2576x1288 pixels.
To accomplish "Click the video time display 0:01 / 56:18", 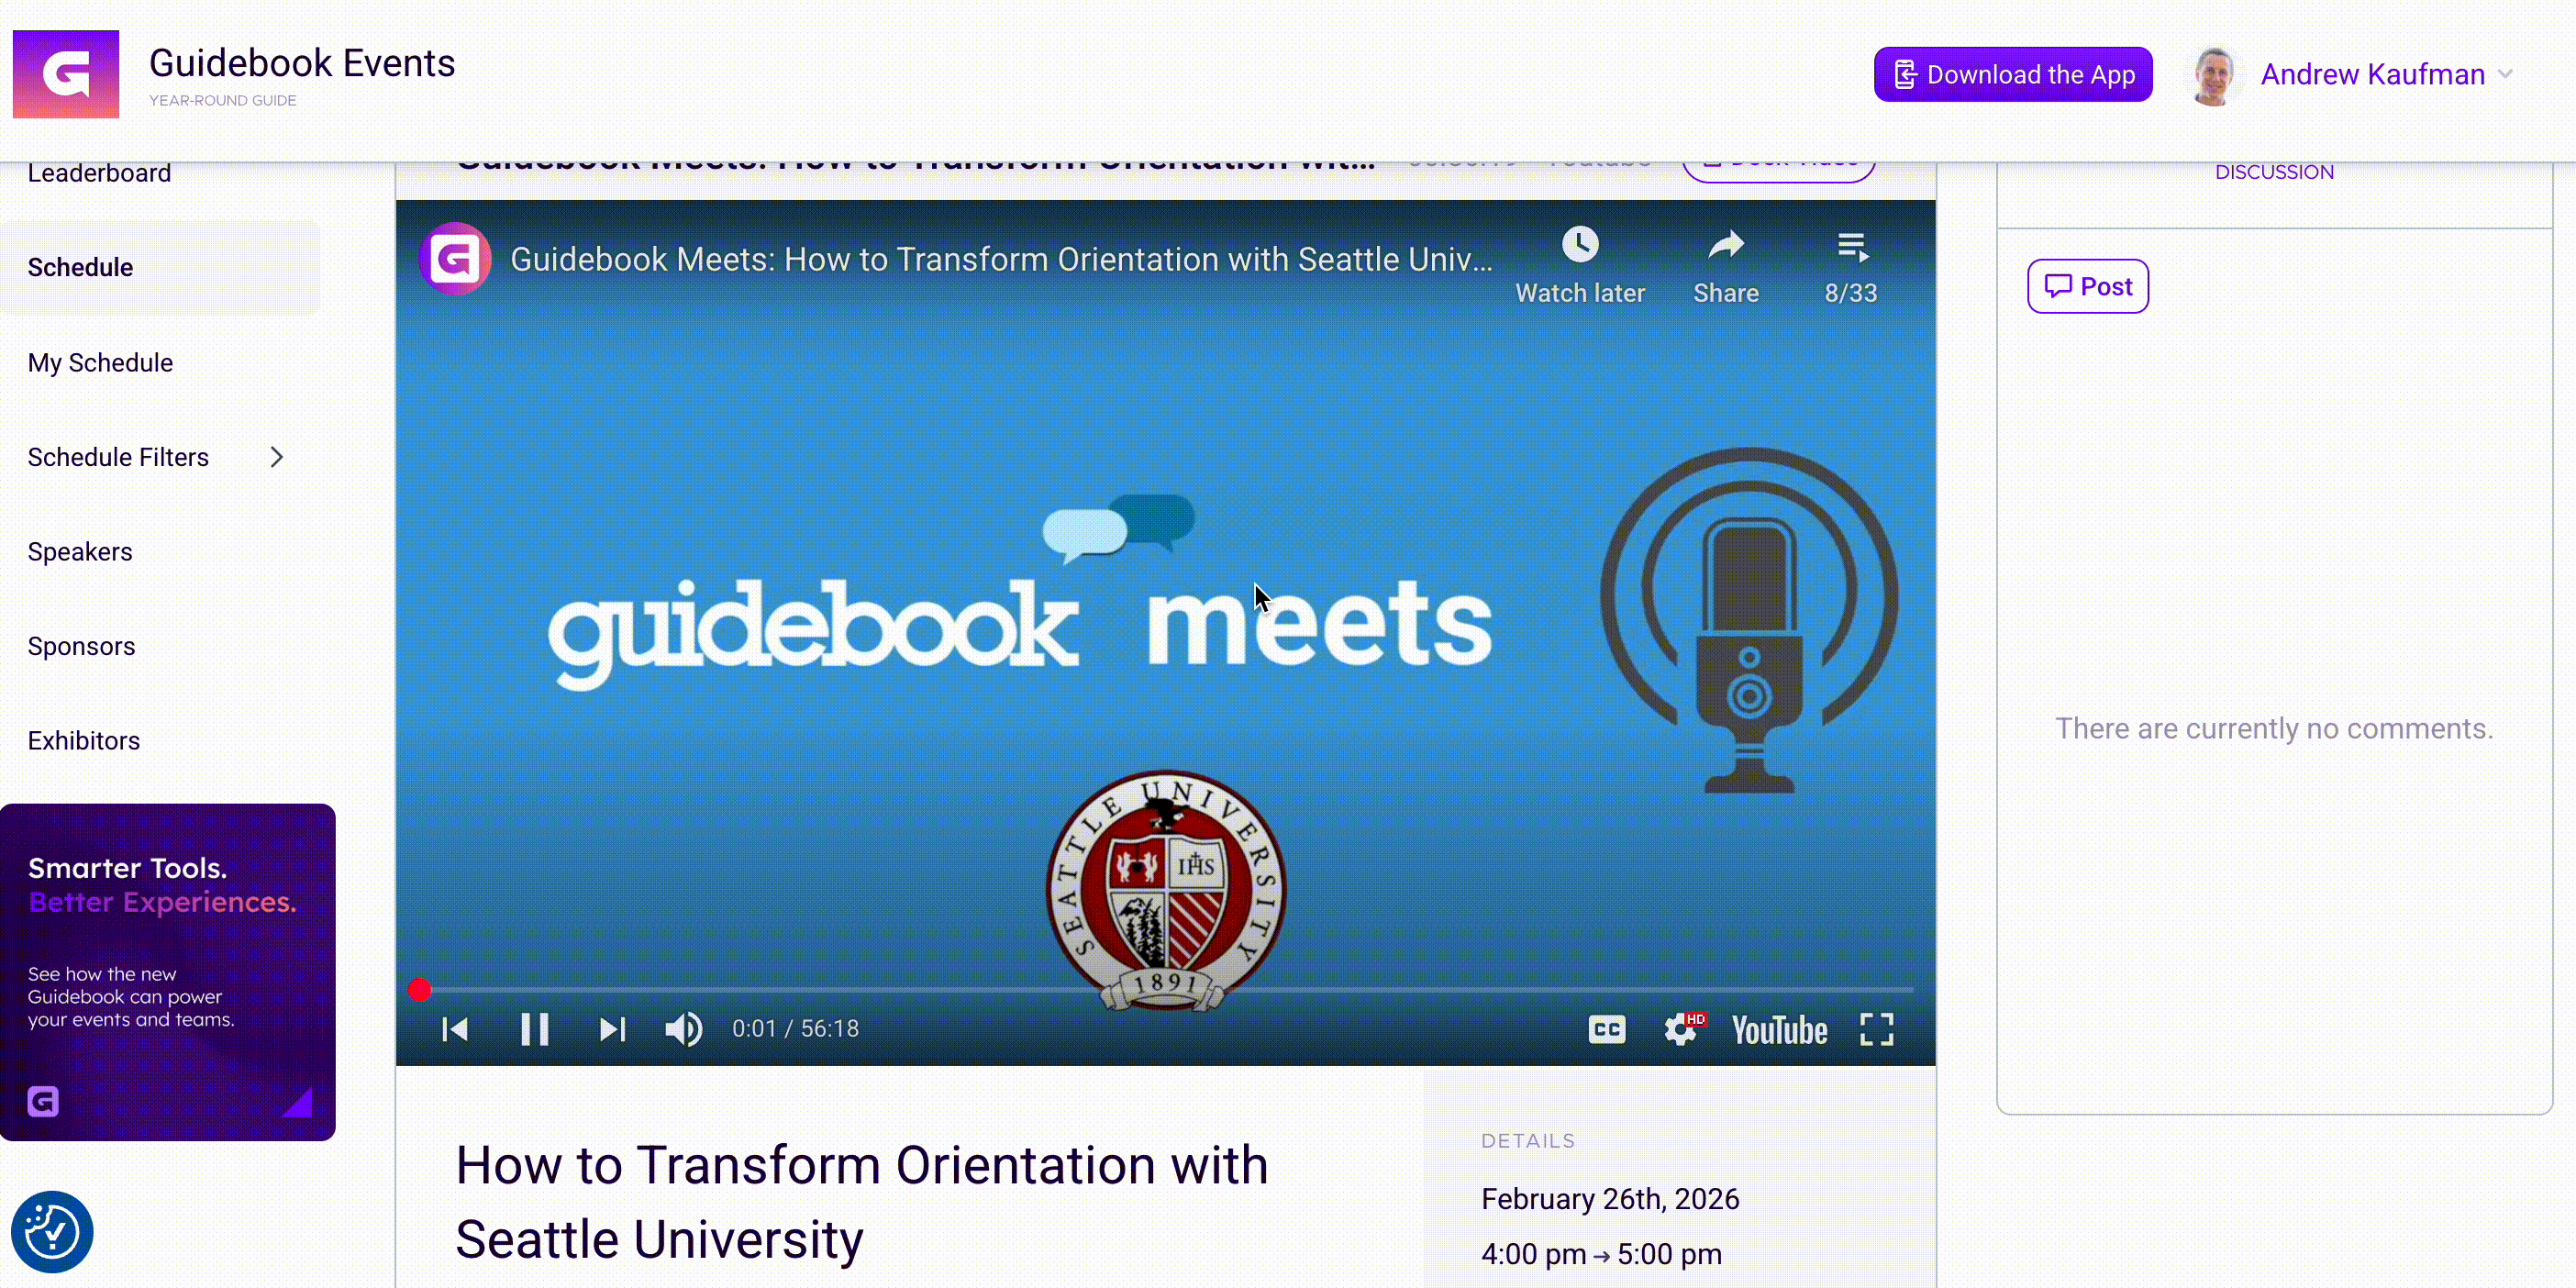I will click(x=795, y=1029).
